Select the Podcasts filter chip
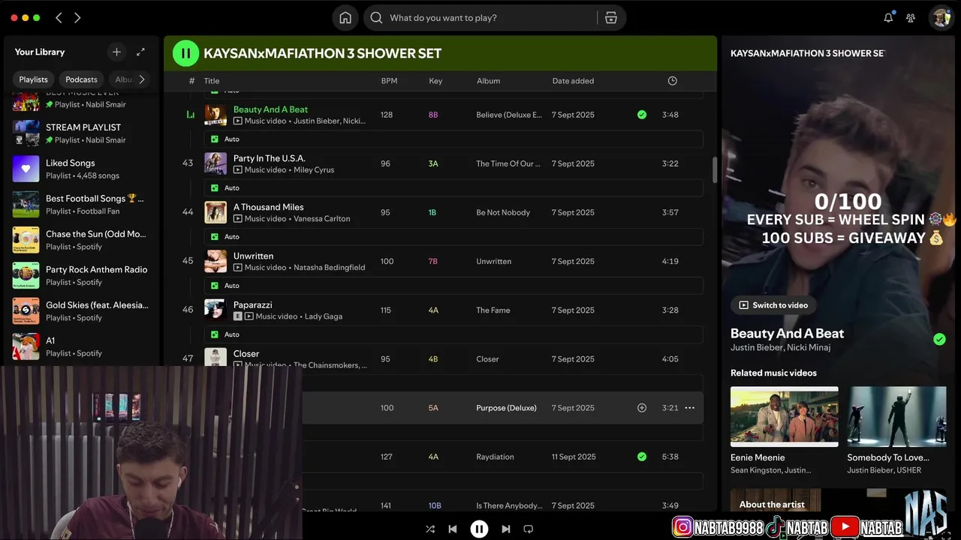 pos(81,79)
